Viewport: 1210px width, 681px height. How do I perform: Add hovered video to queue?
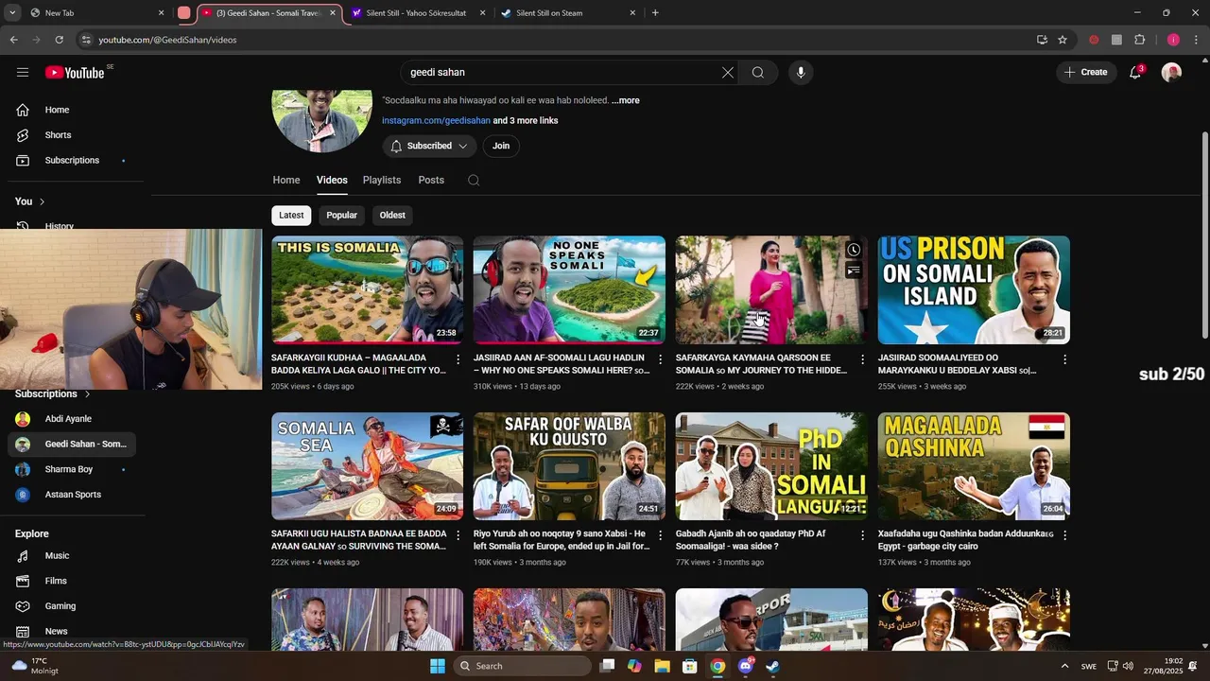click(x=854, y=271)
